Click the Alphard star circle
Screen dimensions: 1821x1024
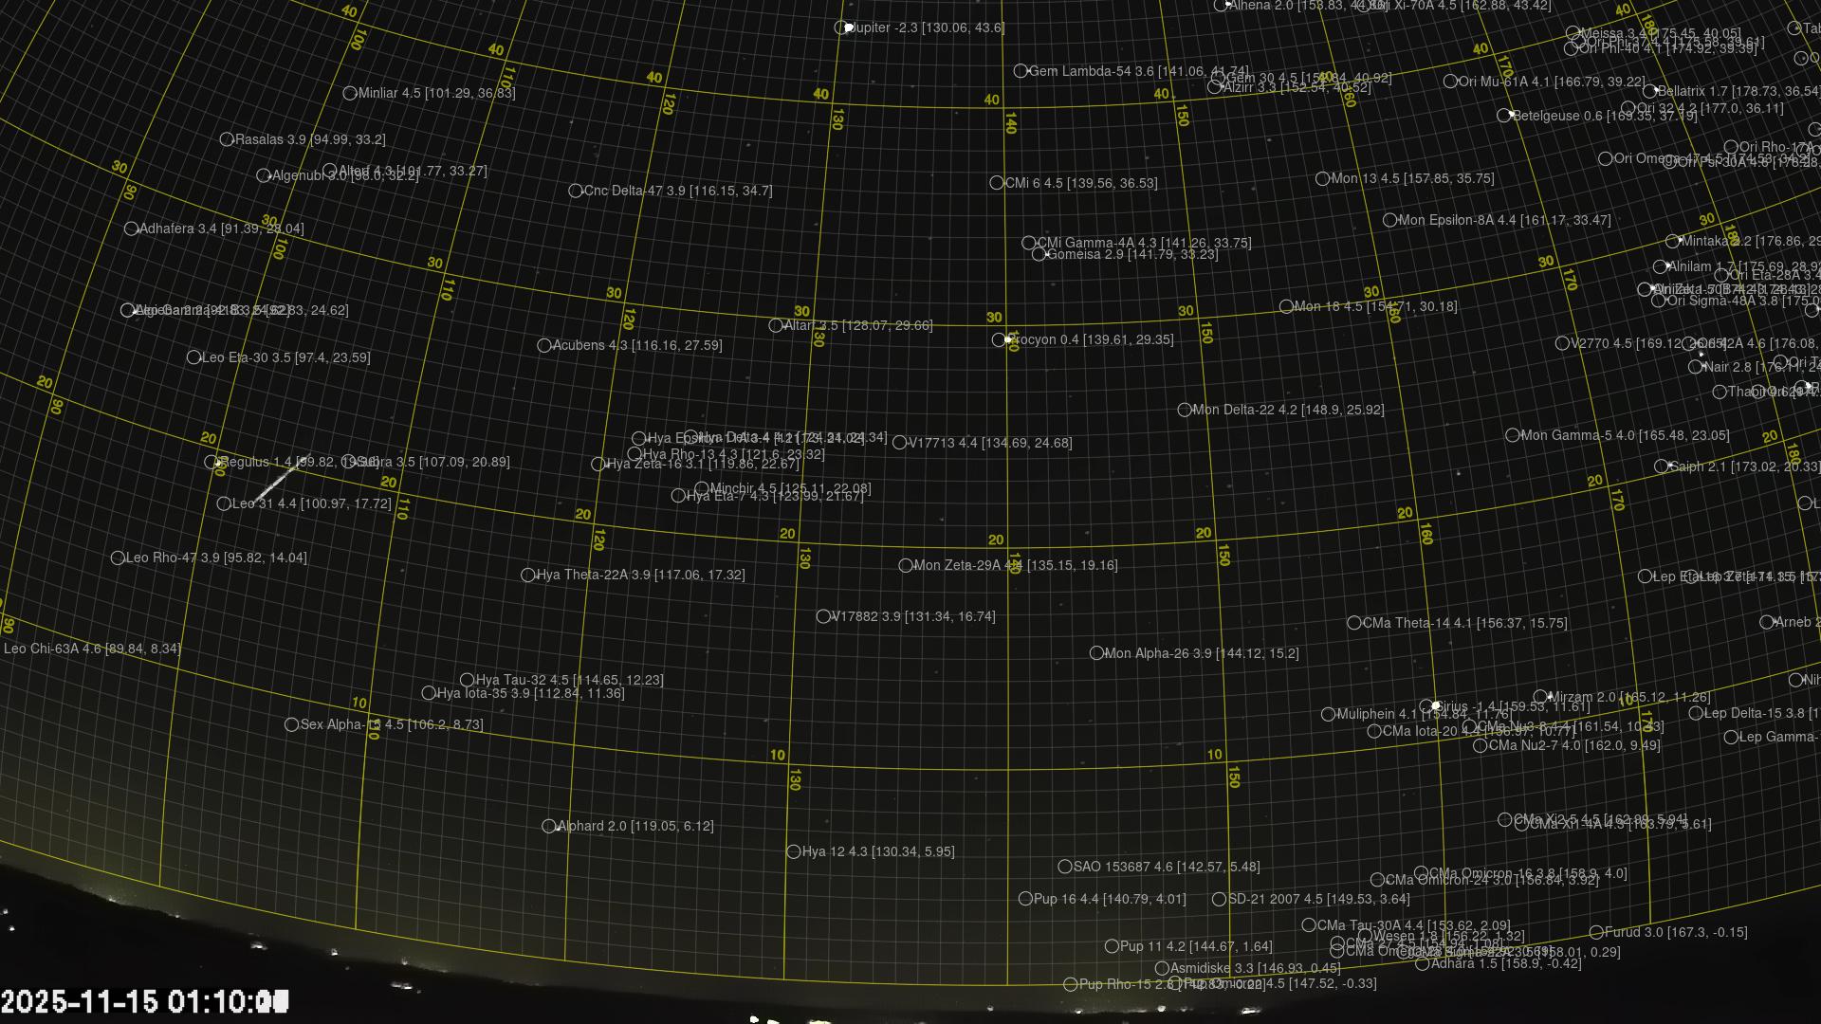pos(548,826)
